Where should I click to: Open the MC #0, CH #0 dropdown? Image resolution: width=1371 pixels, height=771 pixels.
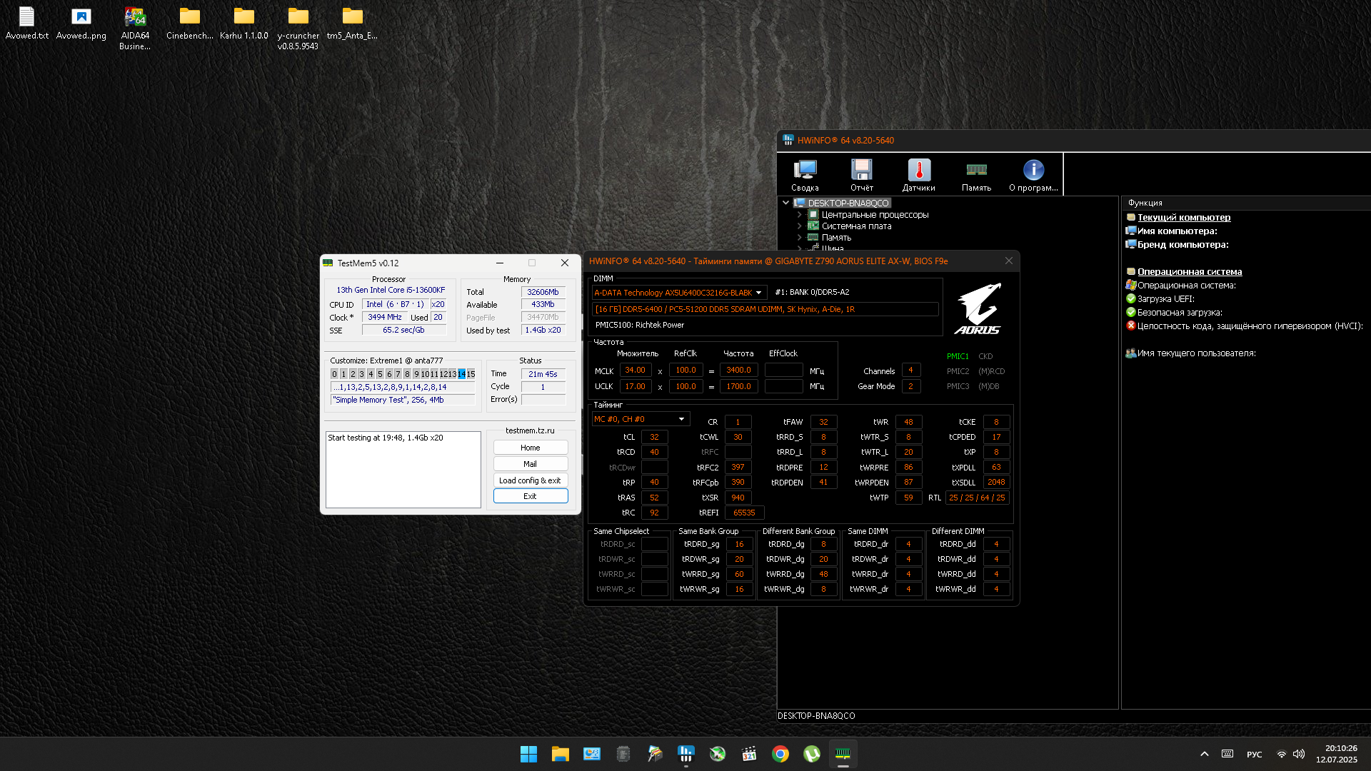681,419
